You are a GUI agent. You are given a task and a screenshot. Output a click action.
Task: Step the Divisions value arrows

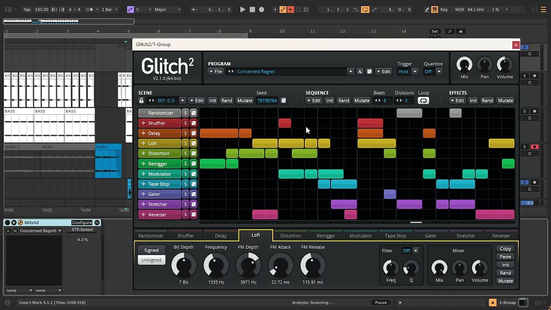click(x=399, y=101)
